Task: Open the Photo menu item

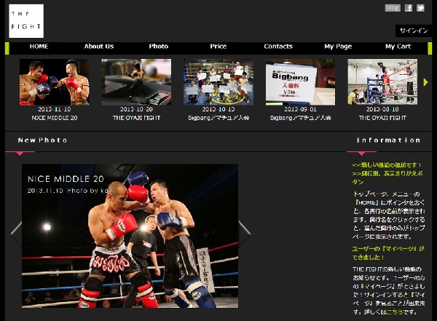Action: coord(159,47)
